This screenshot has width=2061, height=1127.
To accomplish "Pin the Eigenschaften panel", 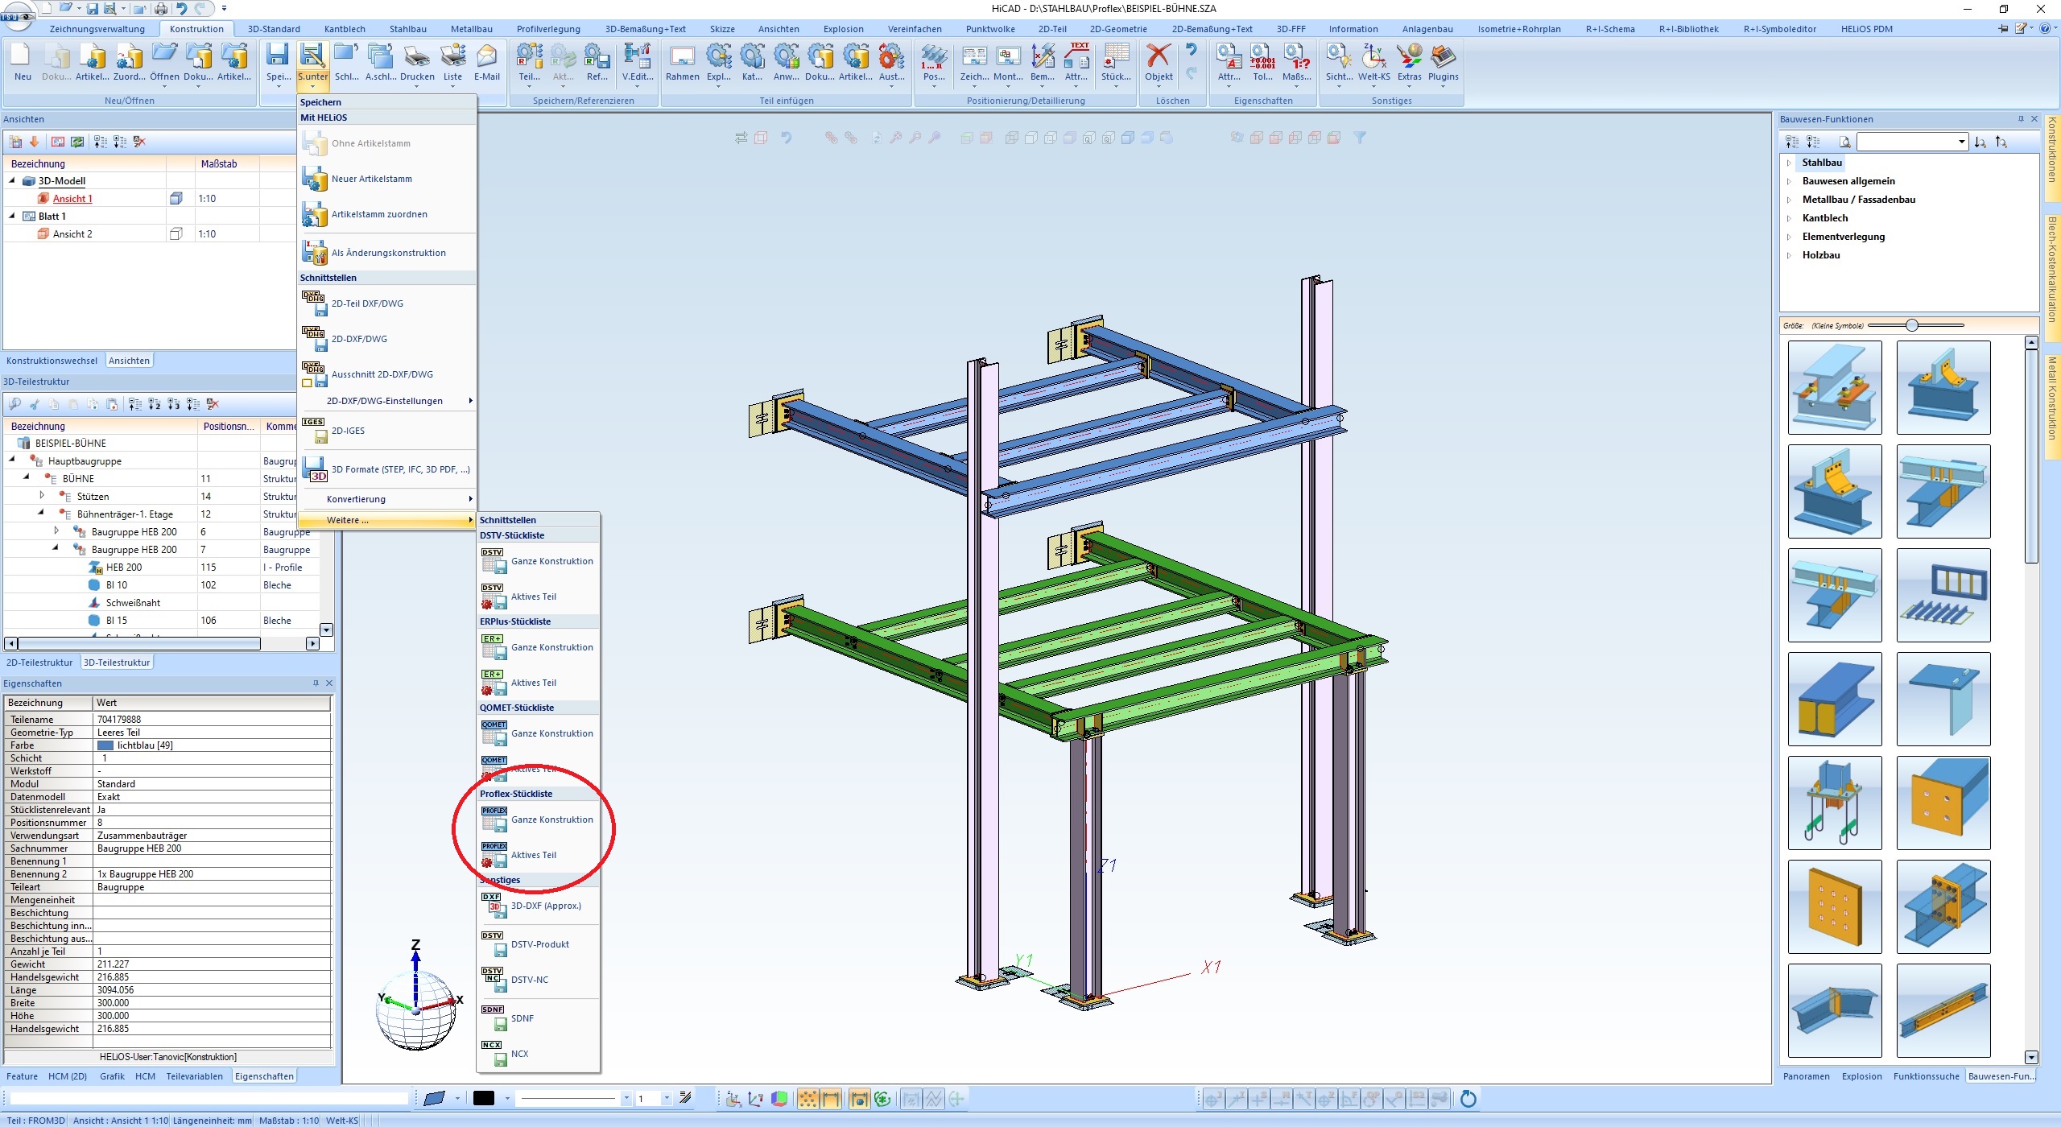I will (316, 683).
